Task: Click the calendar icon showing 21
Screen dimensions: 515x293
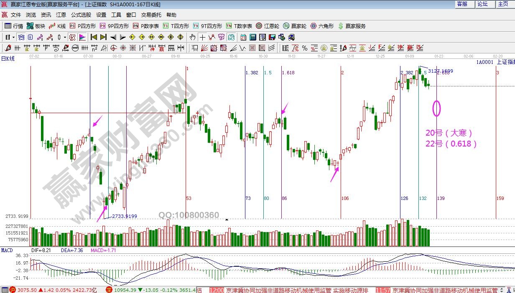Action: coord(243,37)
